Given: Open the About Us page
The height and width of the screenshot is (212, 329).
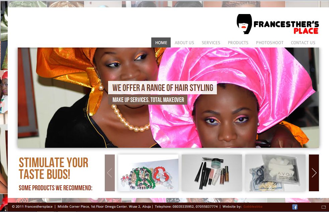Looking at the screenshot, I should 184,42.
